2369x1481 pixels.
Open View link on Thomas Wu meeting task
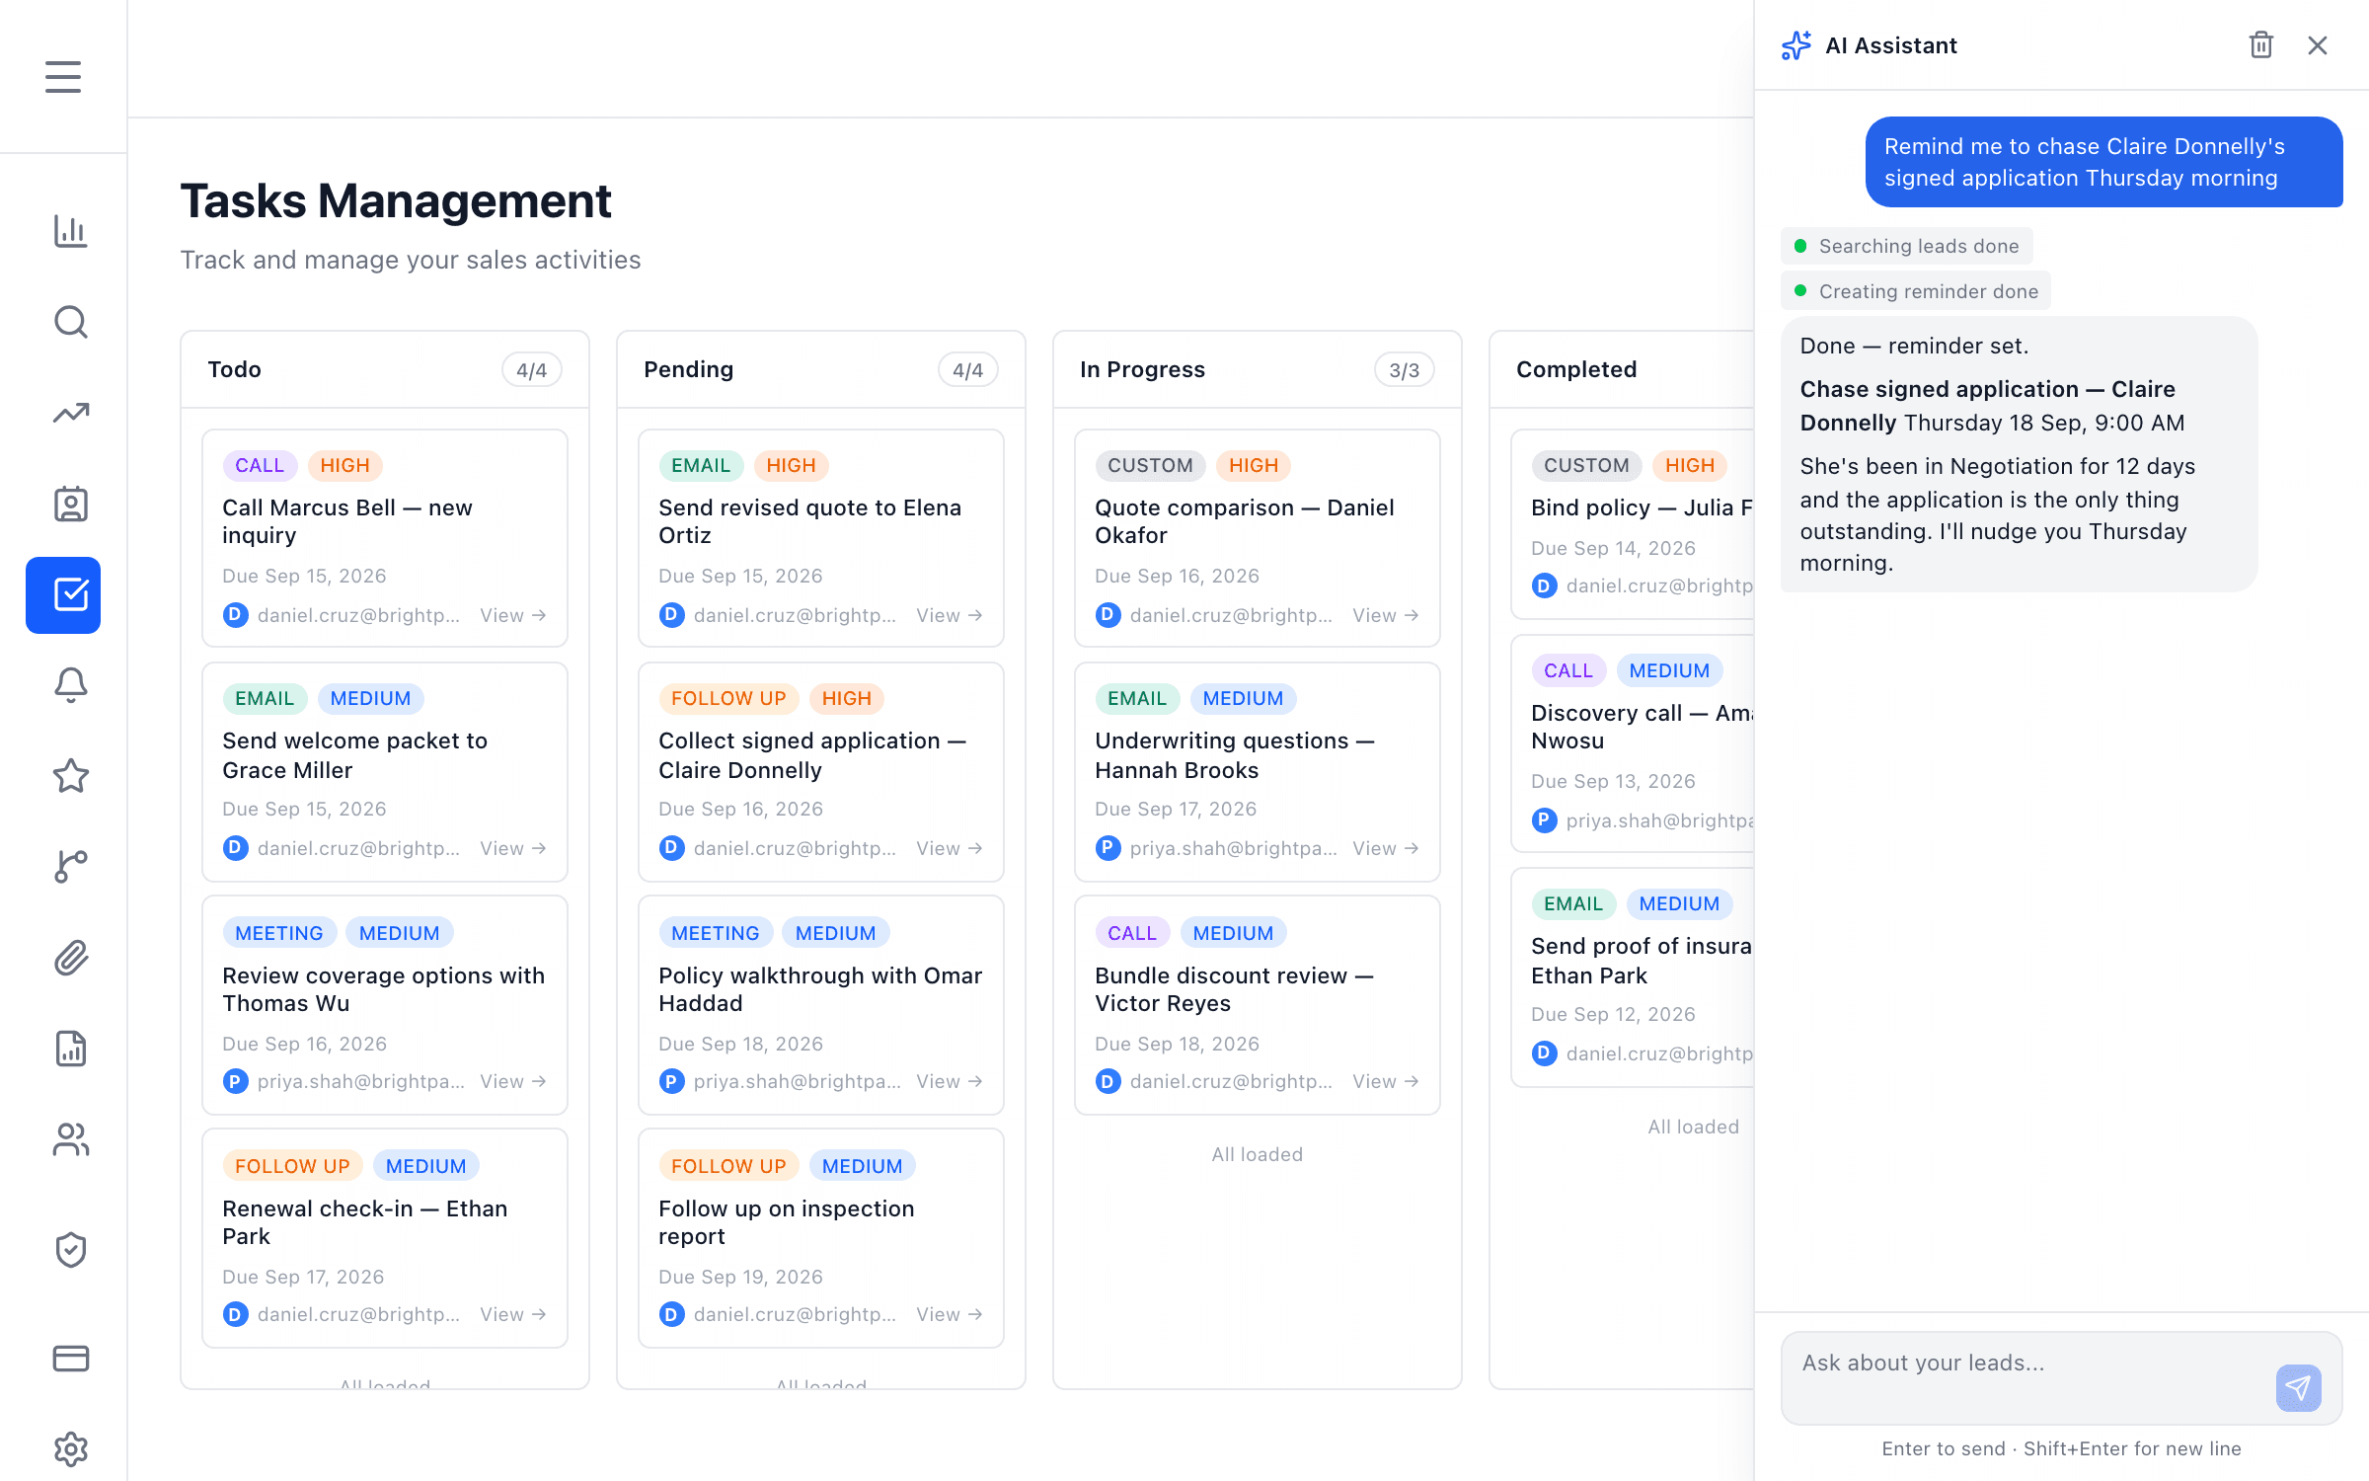(513, 1081)
